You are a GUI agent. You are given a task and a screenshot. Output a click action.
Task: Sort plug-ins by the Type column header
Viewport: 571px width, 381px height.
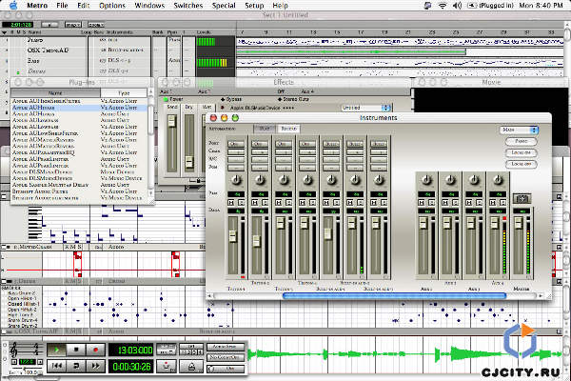click(124, 93)
